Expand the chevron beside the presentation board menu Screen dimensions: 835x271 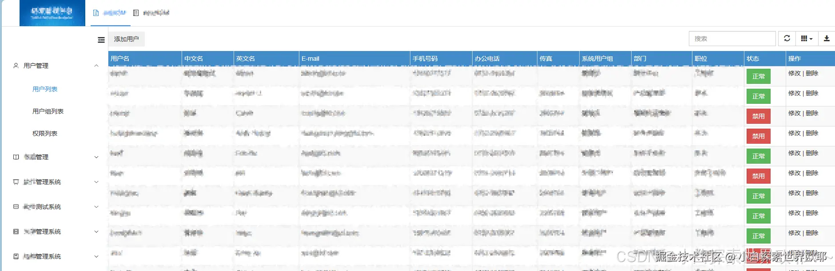click(96, 182)
